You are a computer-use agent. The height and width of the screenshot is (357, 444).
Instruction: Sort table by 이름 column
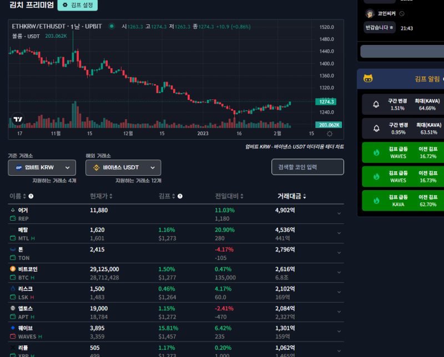click(18, 196)
